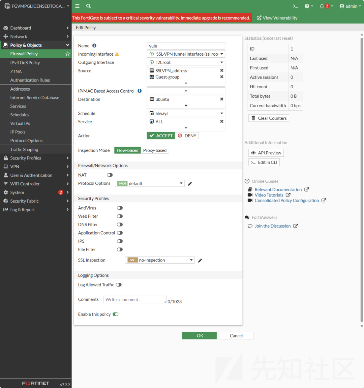Screen dimensions: 364x388
Task: Enable the File Filter switch
Action: tap(120, 249)
